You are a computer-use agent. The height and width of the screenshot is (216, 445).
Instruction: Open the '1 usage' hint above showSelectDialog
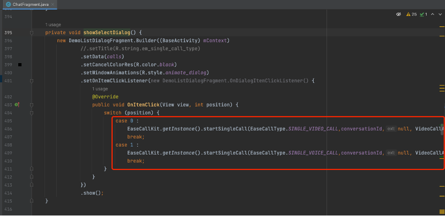pos(53,25)
